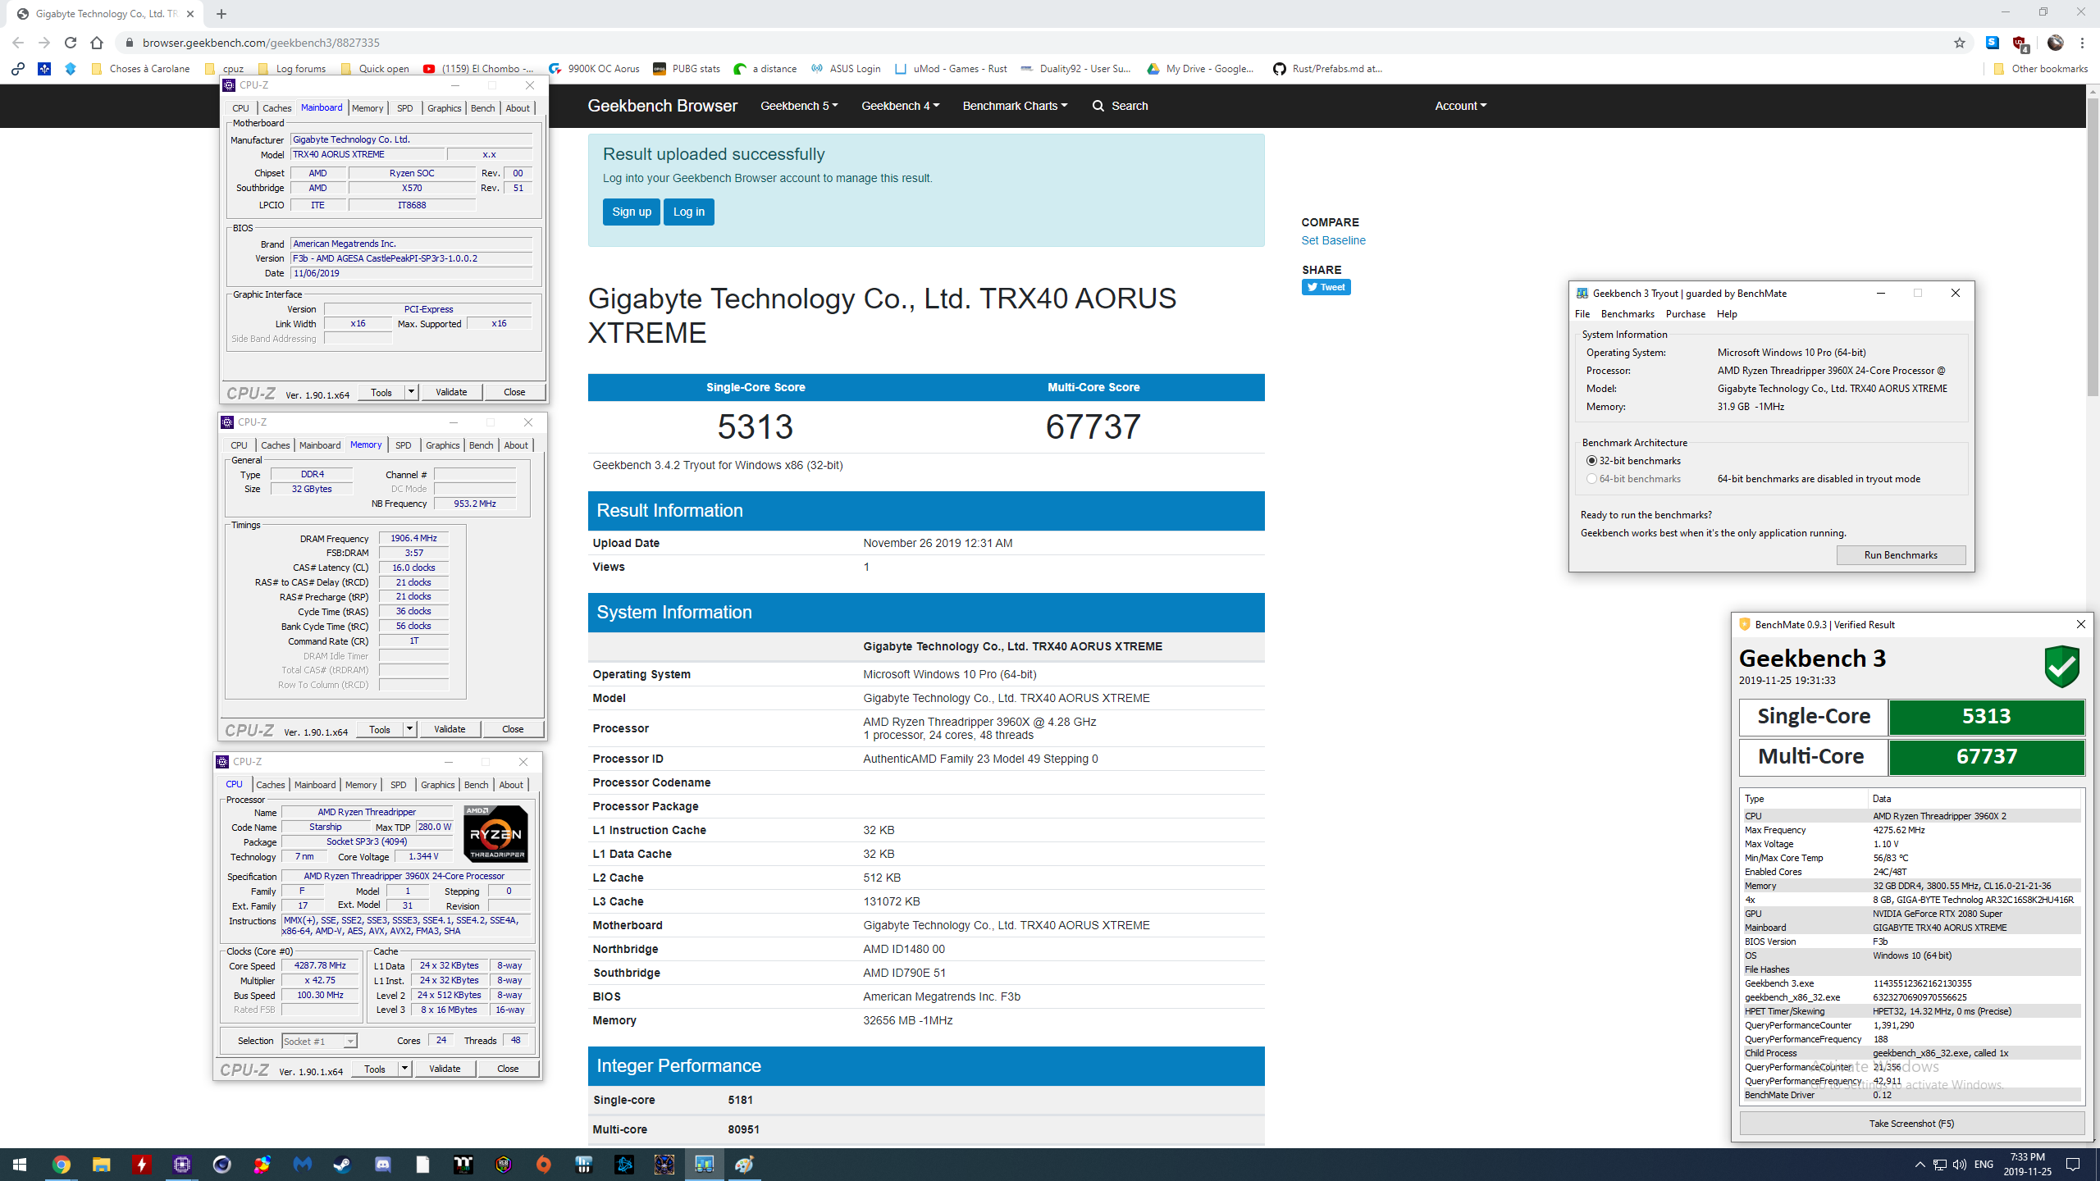Open Tools arrow in CPU-Z Mainboard window

click(x=411, y=392)
